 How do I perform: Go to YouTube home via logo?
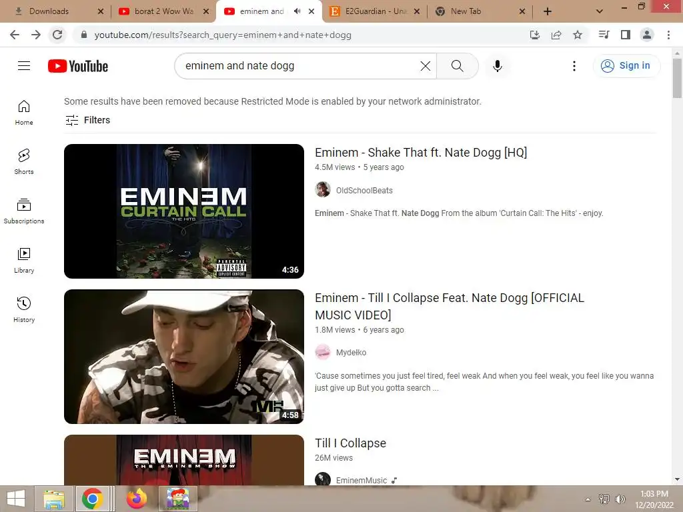[x=78, y=66]
